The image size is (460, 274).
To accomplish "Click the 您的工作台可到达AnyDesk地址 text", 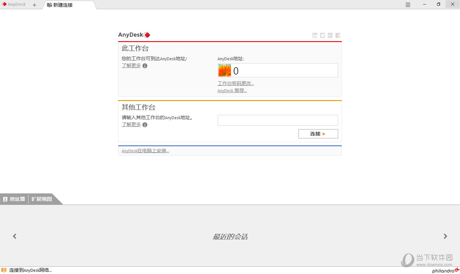I will (154, 59).
